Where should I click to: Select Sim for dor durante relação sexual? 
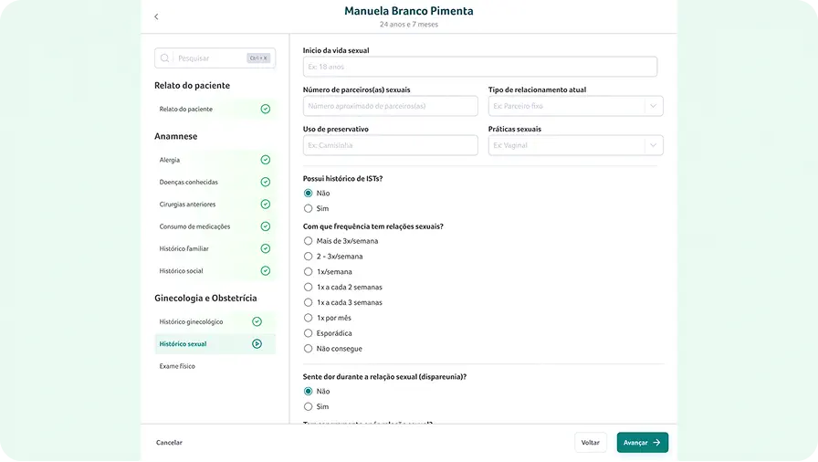309,406
